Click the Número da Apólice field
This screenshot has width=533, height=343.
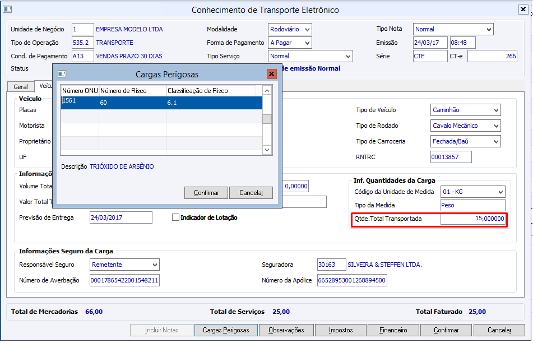352,280
